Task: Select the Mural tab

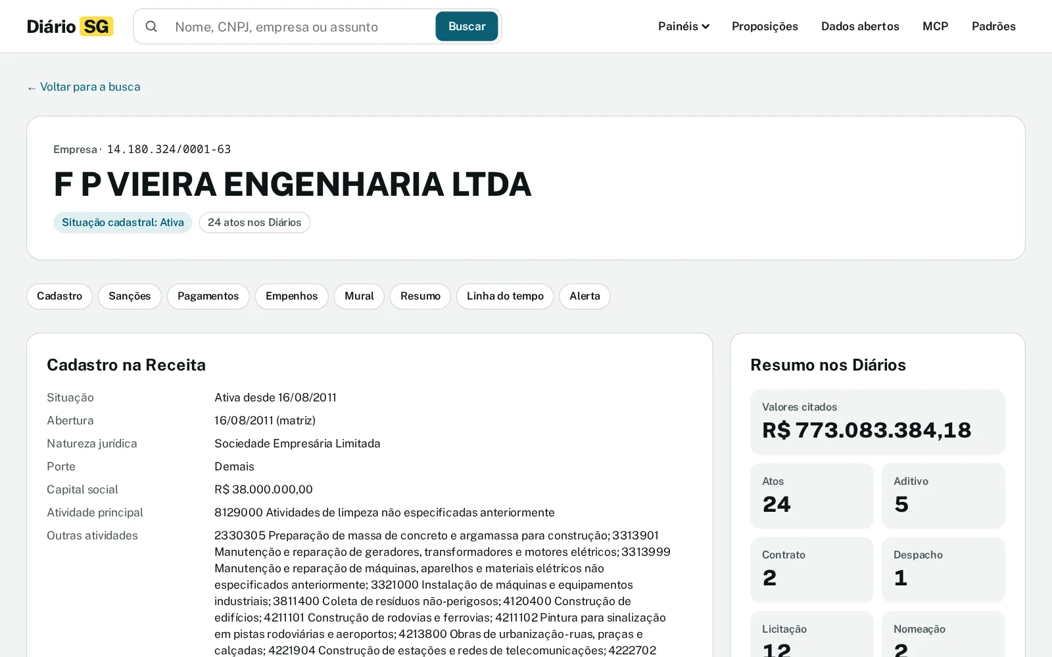Action: click(359, 296)
